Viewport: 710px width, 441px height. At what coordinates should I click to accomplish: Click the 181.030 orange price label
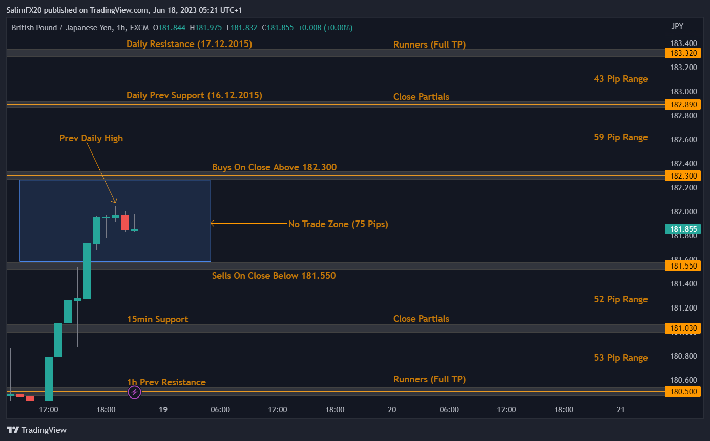click(x=682, y=328)
